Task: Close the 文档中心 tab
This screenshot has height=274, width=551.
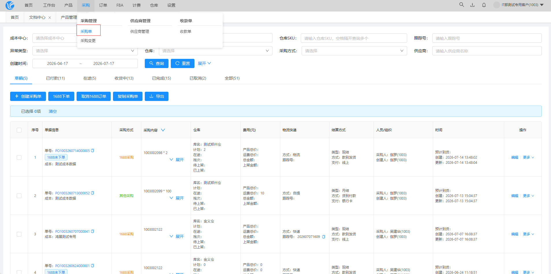Action: coord(50,18)
